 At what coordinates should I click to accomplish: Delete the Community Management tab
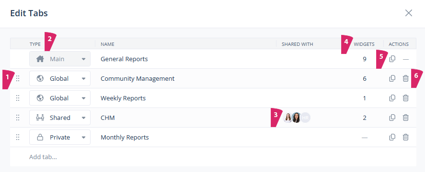[405, 78]
